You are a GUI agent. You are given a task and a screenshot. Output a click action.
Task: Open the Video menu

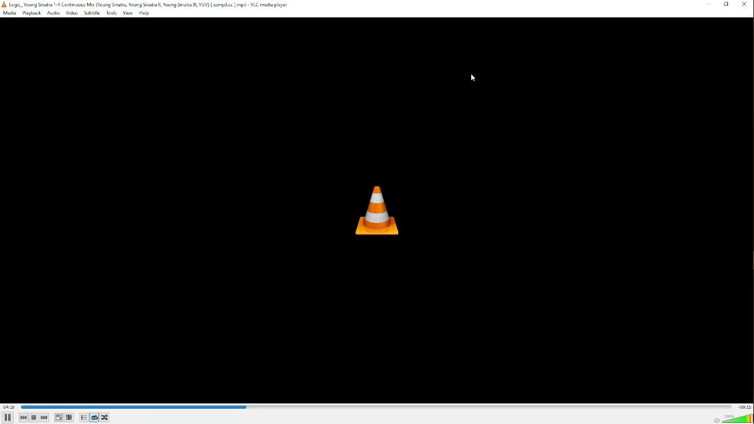(x=72, y=13)
